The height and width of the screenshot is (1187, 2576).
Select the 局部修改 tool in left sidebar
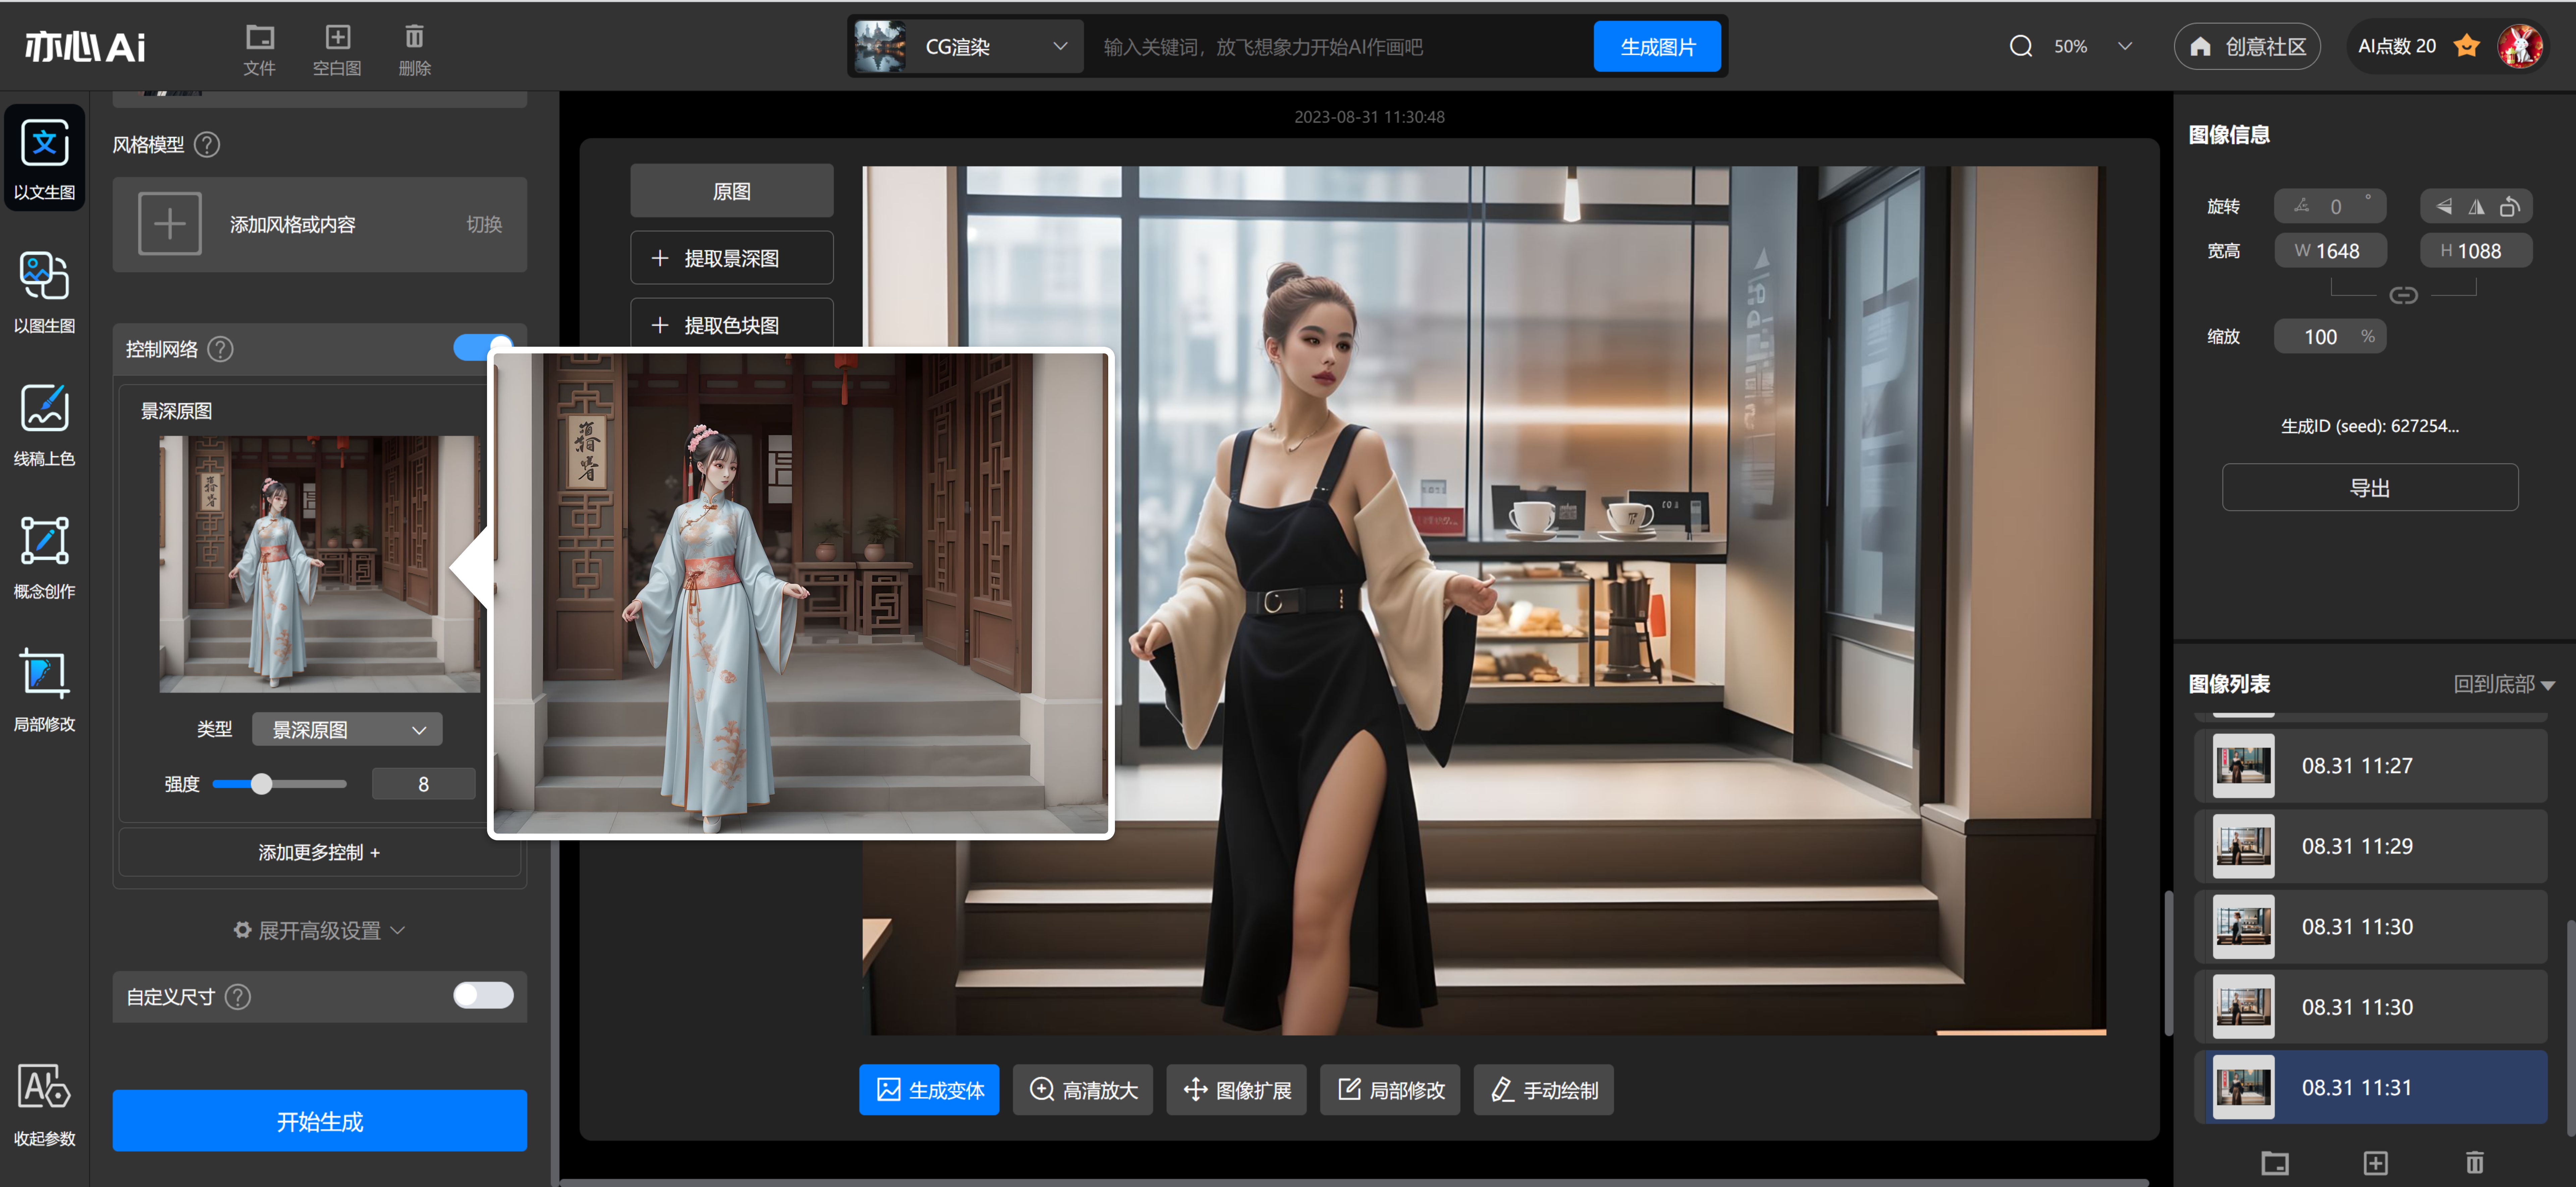pyautogui.click(x=44, y=690)
